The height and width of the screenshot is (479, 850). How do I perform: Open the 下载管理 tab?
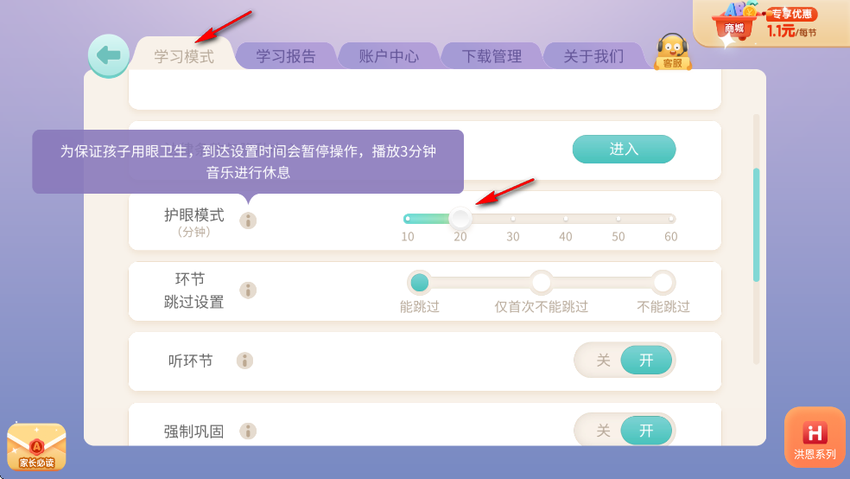pos(492,56)
